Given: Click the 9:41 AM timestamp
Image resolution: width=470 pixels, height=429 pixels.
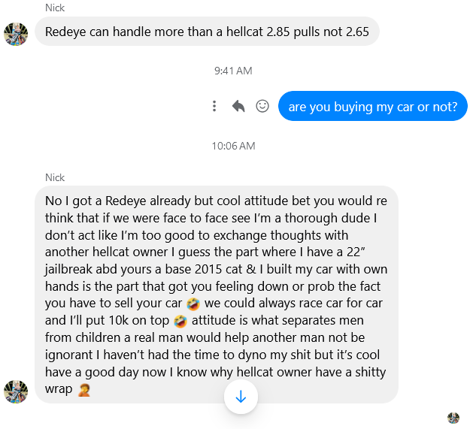Looking at the screenshot, I should [233, 71].
